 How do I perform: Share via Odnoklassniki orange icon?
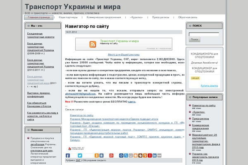coord(97,156)
